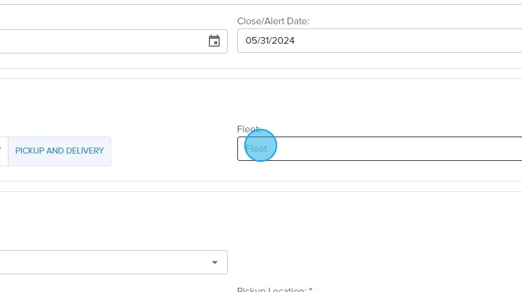Expand the dropdown arrow below Pickup and Delivery

coord(214,262)
